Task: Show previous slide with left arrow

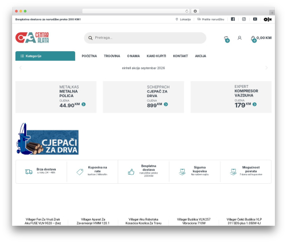Action: pos(21,68)
